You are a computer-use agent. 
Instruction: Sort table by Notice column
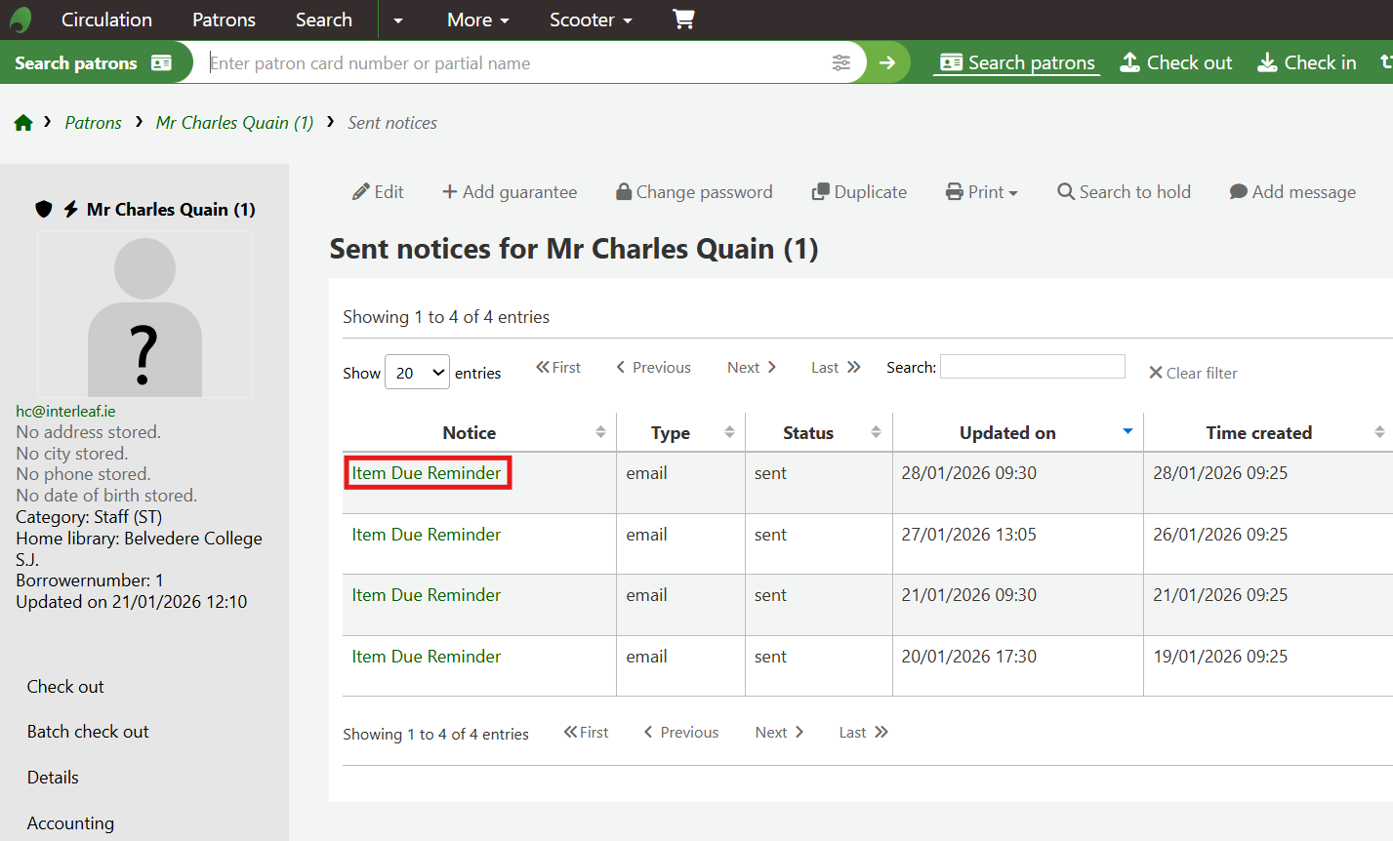(x=479, y=432)
